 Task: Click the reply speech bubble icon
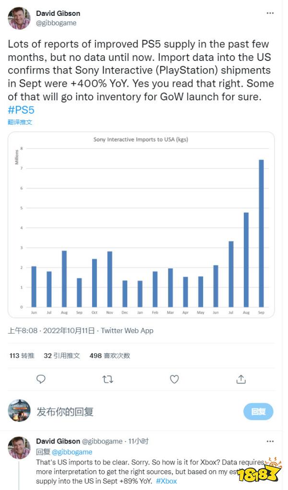coord(41,379)
